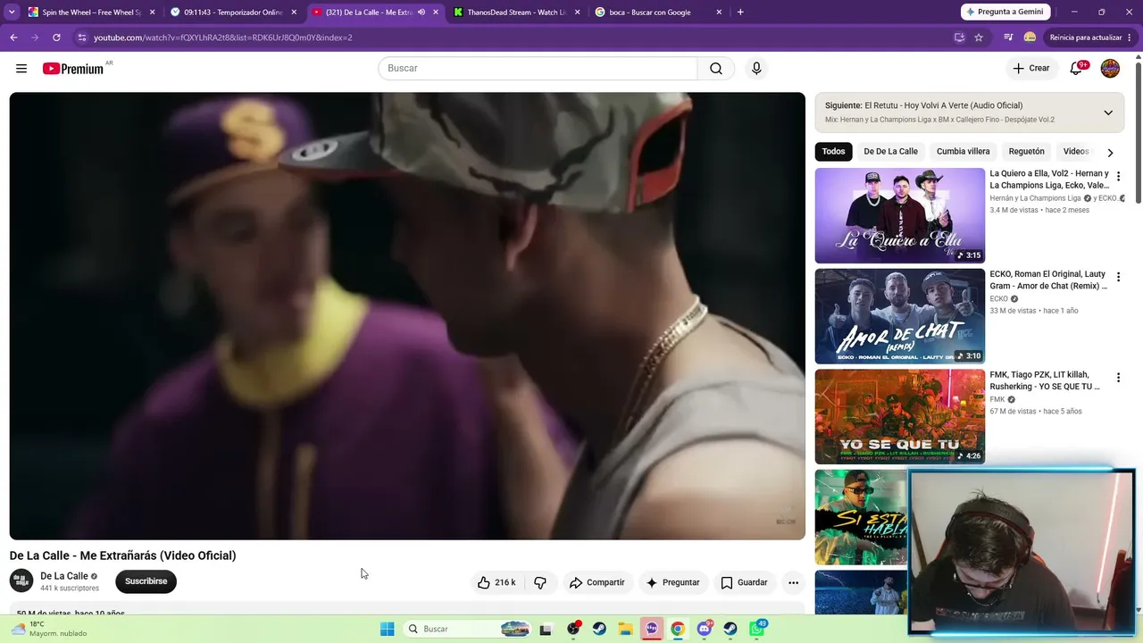The width and height of the screenshot is (1143, 643).
Task: Open De La Calle channel avatar
Action: click(21, 580)
